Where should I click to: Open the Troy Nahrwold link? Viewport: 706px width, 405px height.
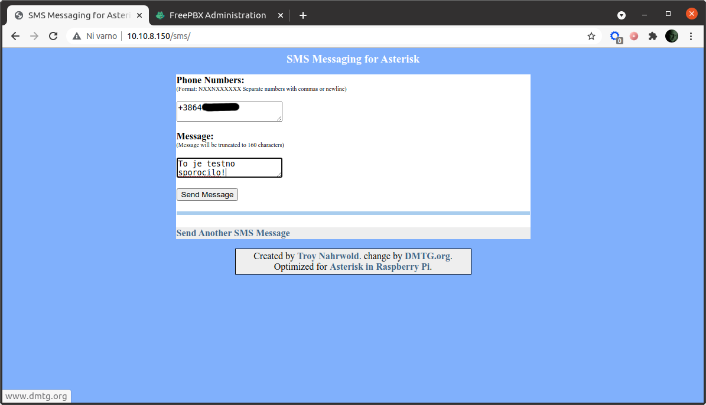coord(328,256)
